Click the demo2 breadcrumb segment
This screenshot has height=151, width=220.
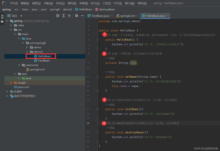(x=67, y=9)
